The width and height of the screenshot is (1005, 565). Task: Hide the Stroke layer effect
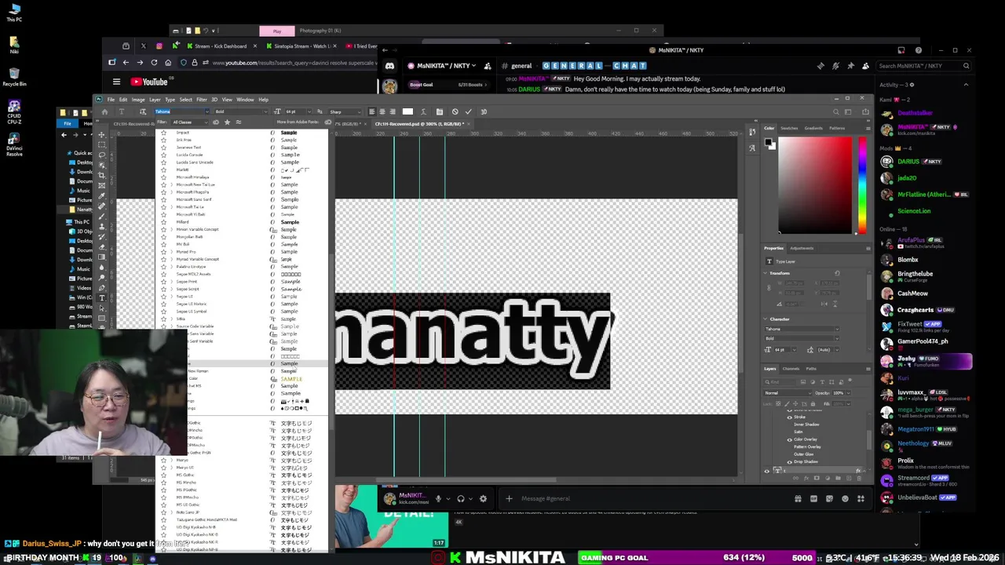(789, 417)
